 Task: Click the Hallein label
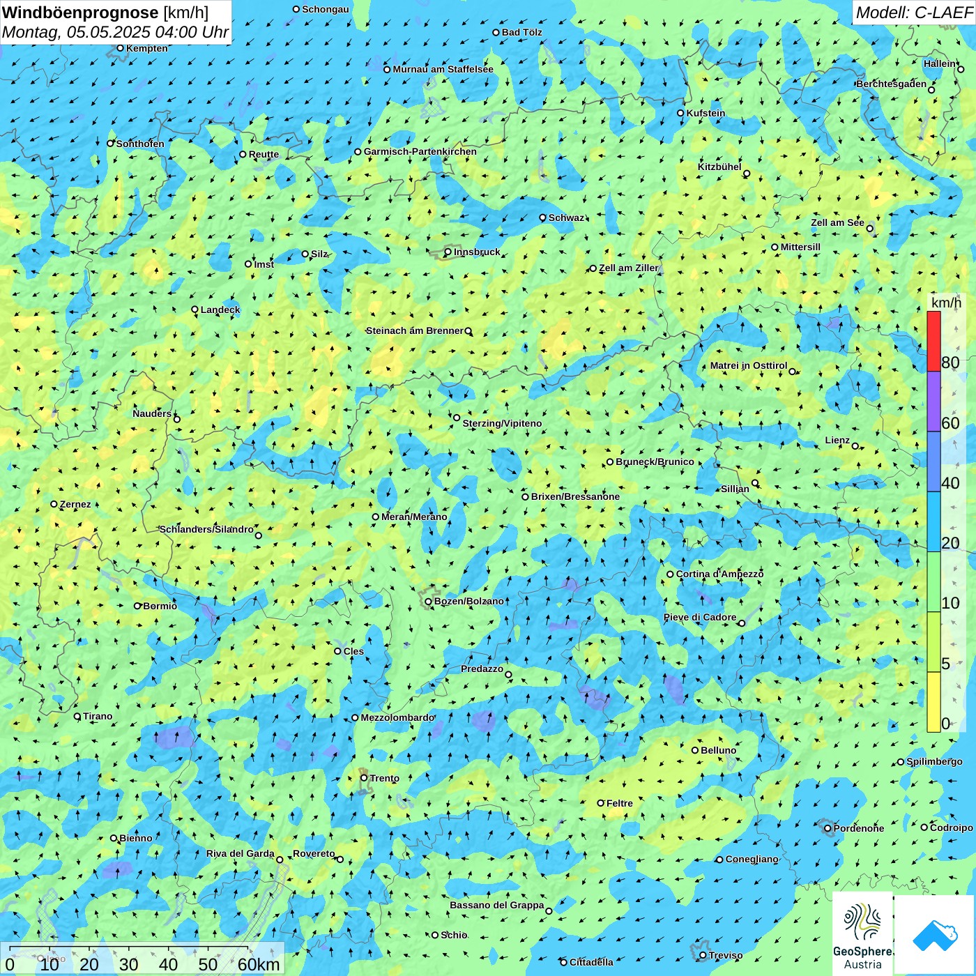pos(940,63)
